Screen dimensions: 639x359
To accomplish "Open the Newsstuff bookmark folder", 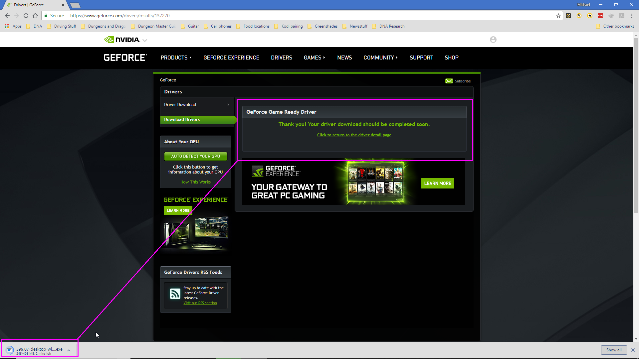I will click(x=355, y=26).
